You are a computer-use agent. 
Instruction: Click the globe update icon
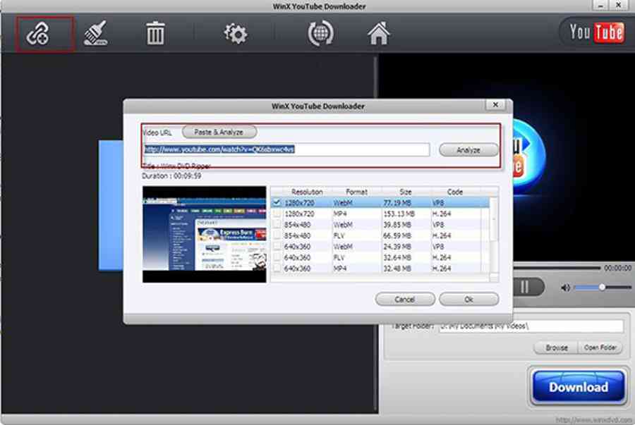(320, 34)
